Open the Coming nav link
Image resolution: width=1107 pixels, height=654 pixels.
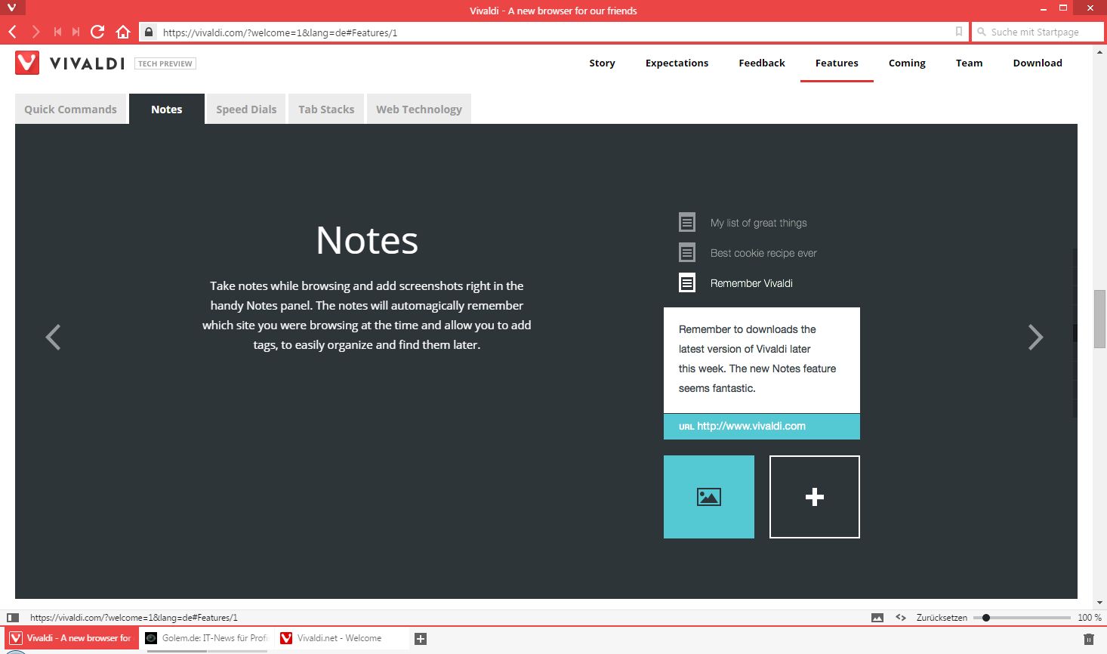click(907, 63)
